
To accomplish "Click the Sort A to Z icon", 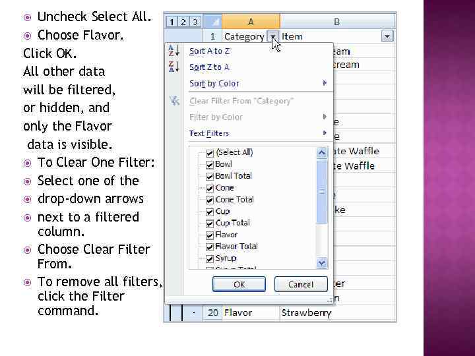I will (x=175, y=51).
